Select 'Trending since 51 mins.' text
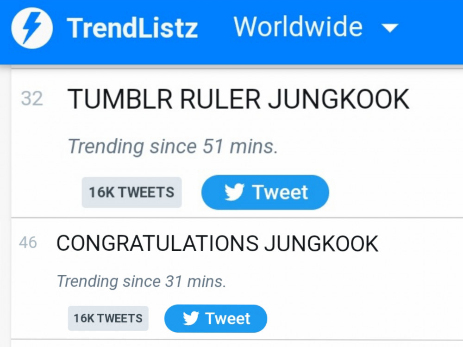The height and width of the screenshot is (347, 463). pos(173,146)
